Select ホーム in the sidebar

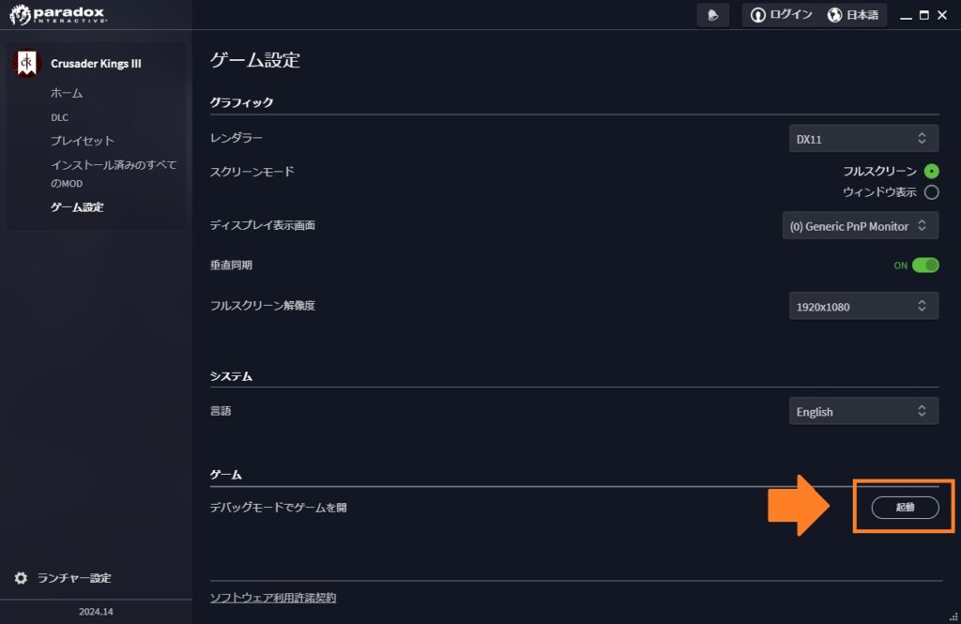[66, 93]
